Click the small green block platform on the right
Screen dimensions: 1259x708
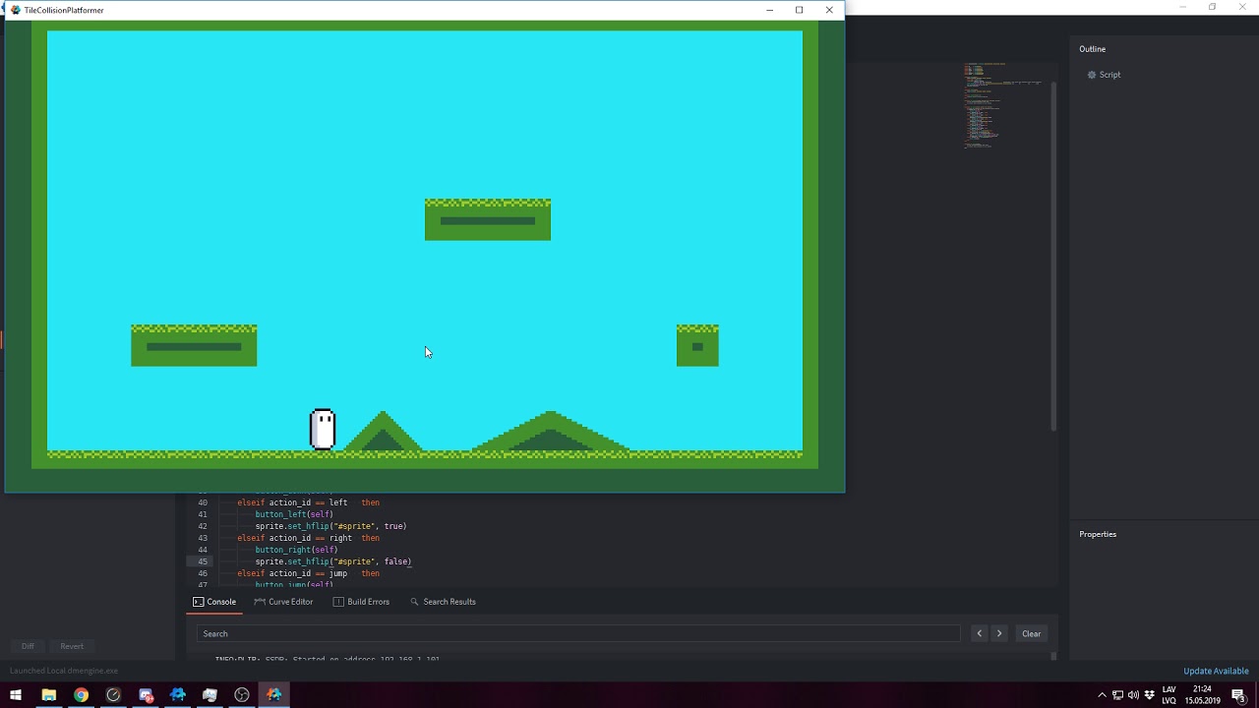click(x=697, y=345)
